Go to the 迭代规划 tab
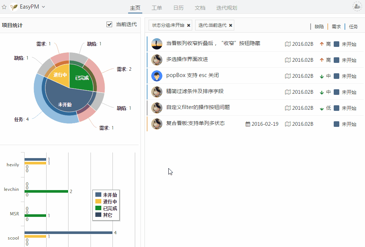The width and height of the screenshot is (365, 247). [226, 8]
